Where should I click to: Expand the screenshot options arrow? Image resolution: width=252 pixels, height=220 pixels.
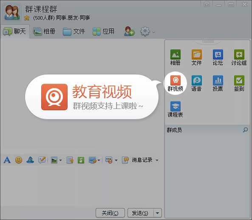click(x=99, y=160)
